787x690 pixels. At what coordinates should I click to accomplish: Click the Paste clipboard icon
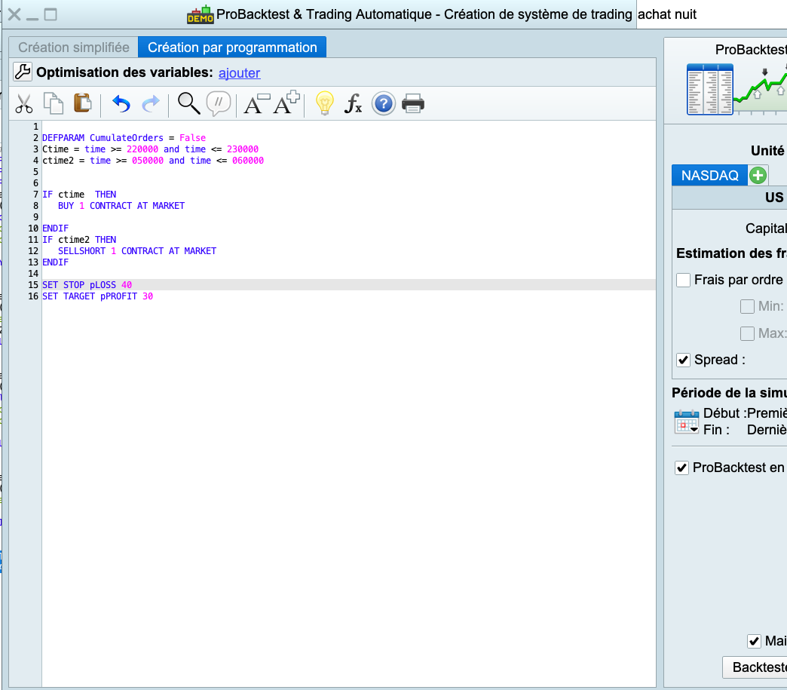click(x=81, y=103)
